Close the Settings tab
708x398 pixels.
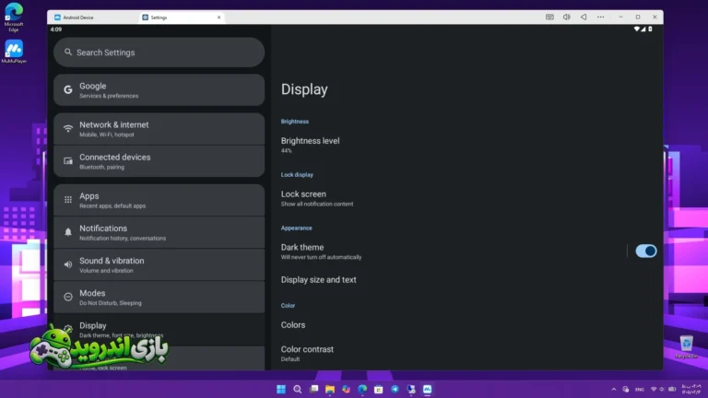[219, 18]
